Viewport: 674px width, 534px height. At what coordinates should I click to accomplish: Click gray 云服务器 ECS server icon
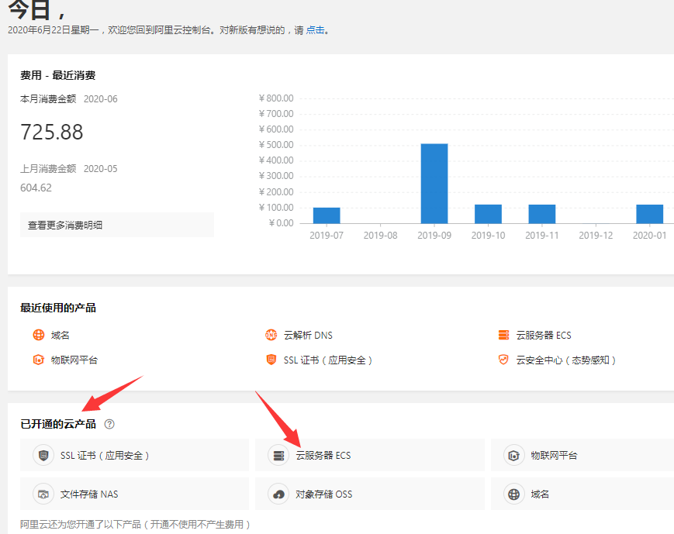[x=278, y=456]
